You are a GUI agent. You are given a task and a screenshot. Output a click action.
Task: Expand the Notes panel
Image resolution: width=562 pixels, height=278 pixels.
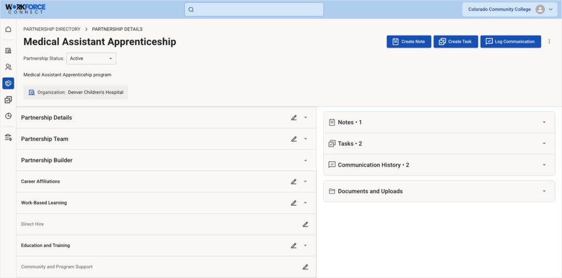click(544, 122)
